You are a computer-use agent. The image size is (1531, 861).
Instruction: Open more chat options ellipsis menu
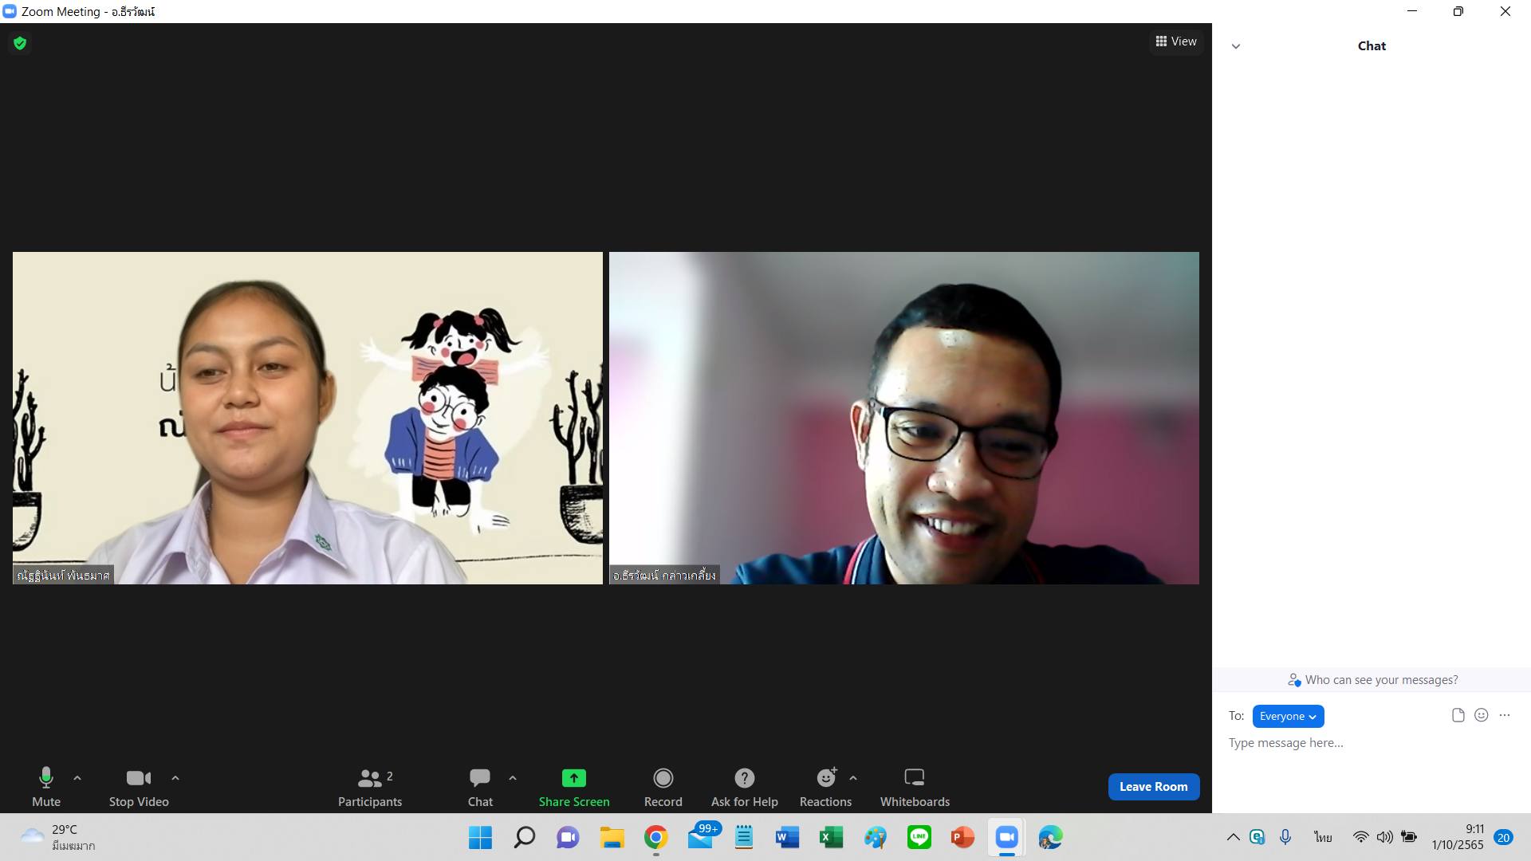pos(1504,715)
